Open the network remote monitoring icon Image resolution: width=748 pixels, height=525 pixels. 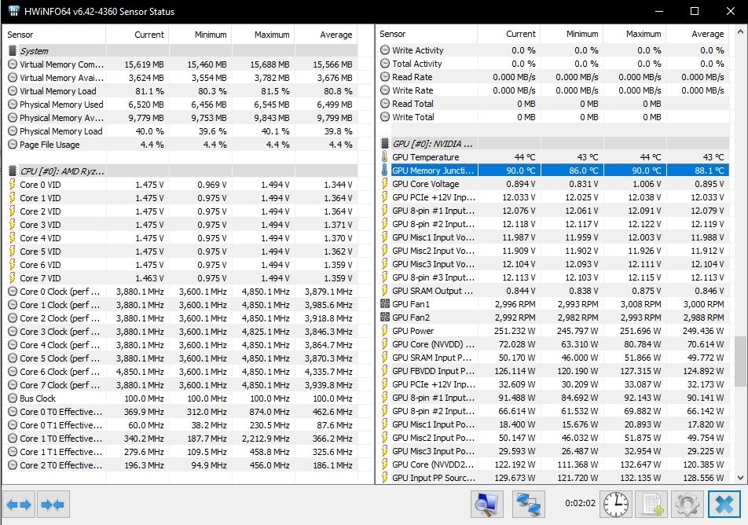coord(528,504)
